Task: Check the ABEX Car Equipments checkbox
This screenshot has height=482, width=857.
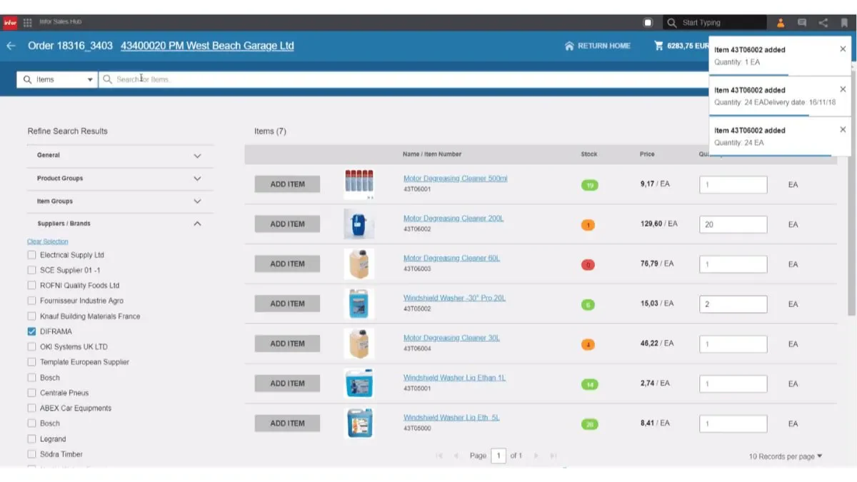Action: pos(31,408)
